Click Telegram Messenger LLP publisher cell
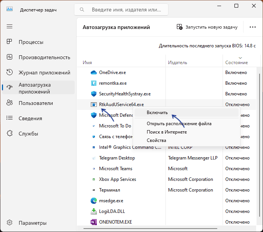Screen dimensions: 263x232 [193, 158]
